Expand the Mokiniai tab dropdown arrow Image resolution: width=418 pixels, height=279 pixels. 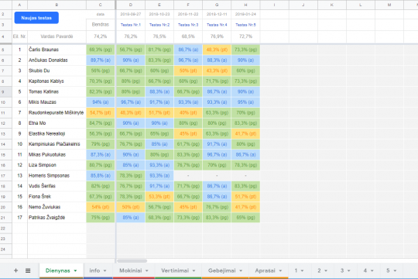click(146, 270)
